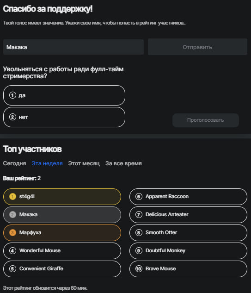Focus the name input containing 'Макака'
The height and width of the screenshot is (293, 251).
coord(73,47)
